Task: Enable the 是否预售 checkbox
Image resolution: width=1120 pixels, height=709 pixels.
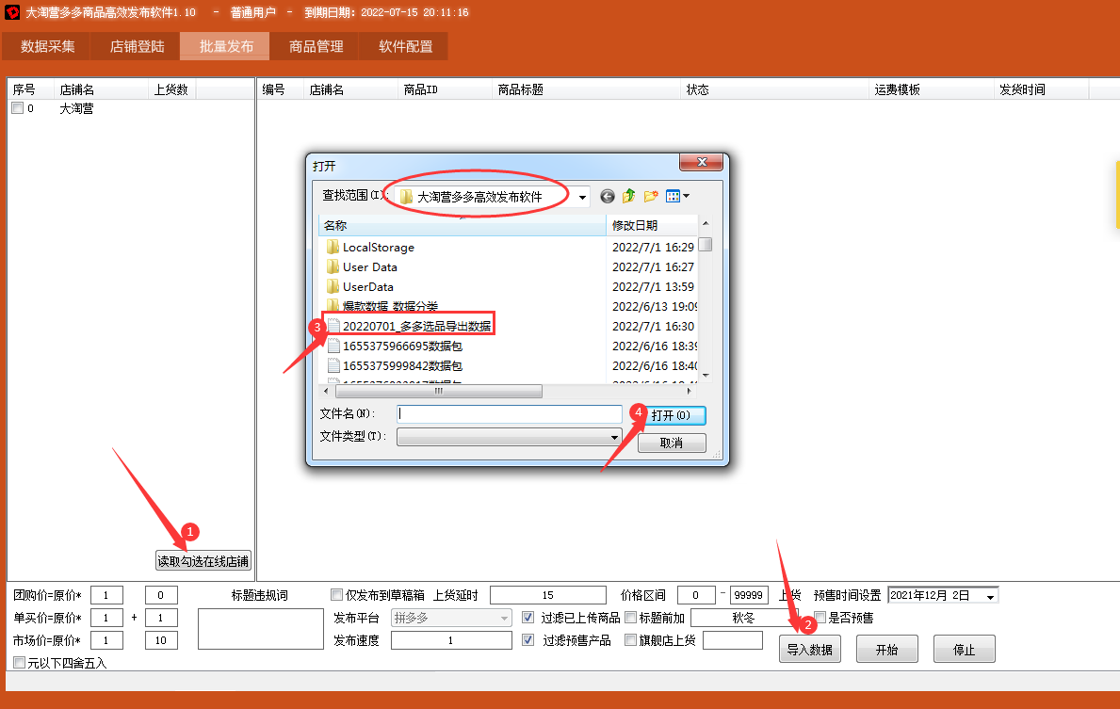Action: tap(820, 617)
